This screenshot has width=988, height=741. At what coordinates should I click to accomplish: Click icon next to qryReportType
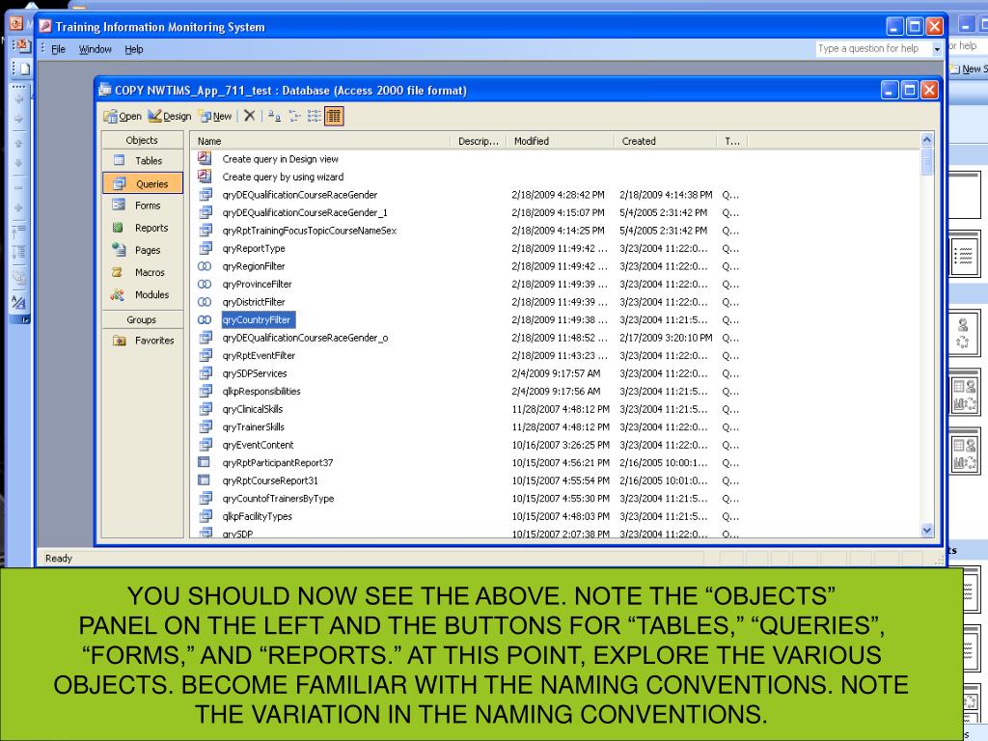pyautogui.click(x=206, y=248)
